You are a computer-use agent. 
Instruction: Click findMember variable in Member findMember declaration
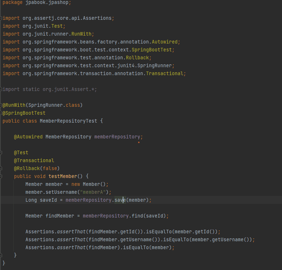[x=60, y=216]
